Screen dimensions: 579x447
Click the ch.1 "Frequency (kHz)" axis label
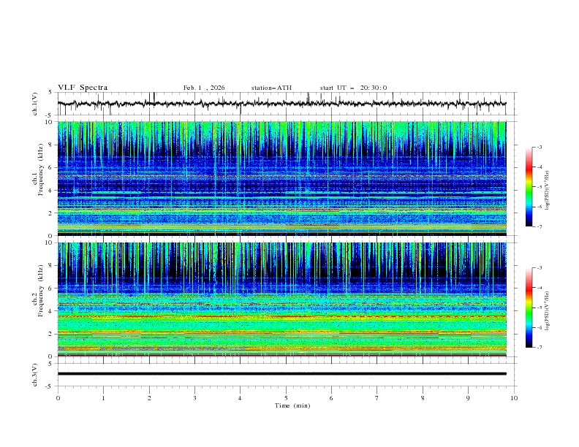(41, 168)
